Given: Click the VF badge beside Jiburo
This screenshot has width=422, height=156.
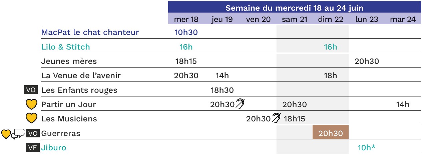Looking at the screenshot, I should tap(32, 148).
